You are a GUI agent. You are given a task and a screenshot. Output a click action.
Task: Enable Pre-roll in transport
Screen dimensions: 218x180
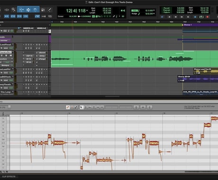[166, 8]
